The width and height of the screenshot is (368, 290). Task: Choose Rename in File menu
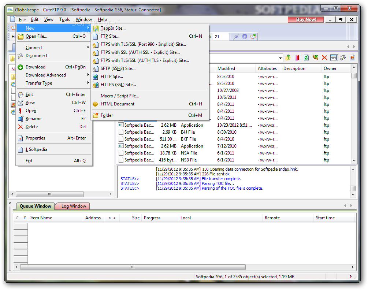tap(54, 119)
